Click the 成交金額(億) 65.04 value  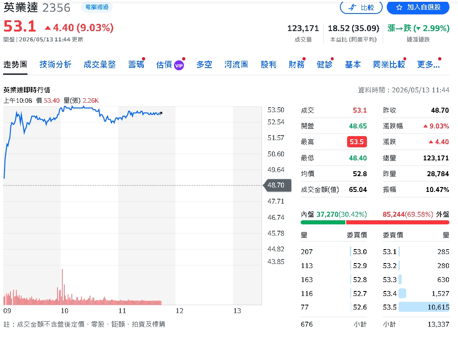point(358,190)
